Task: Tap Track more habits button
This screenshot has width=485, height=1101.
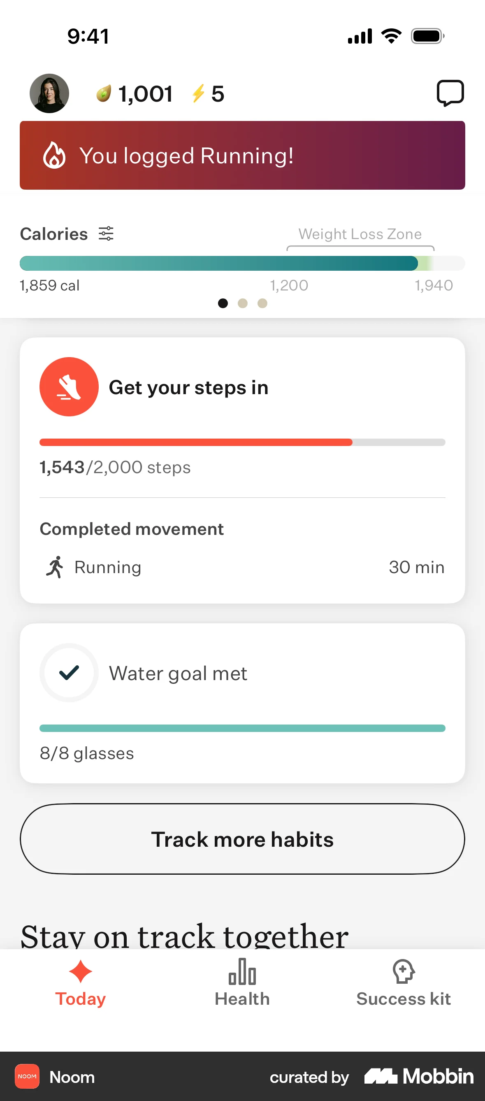Action: click(x=242, y=839)
